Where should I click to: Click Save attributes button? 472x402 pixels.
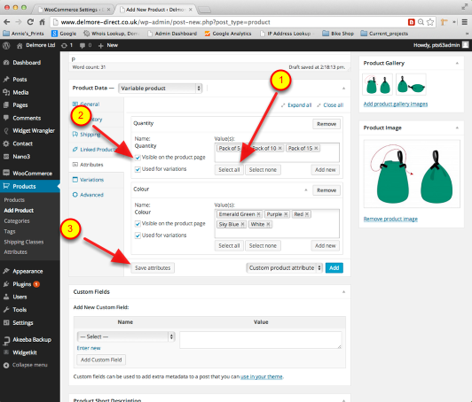(x=153, y=267)
